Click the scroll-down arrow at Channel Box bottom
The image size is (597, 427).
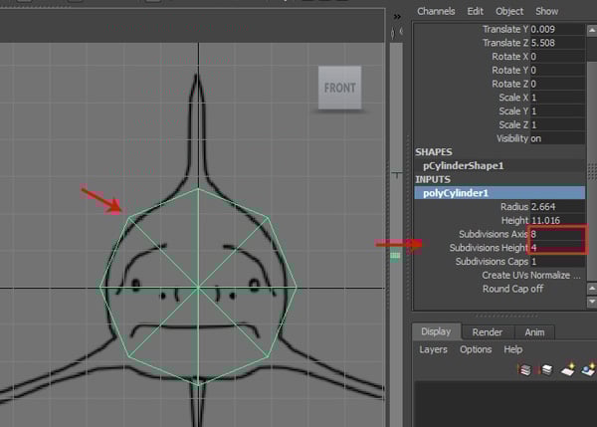coord(592,302)
